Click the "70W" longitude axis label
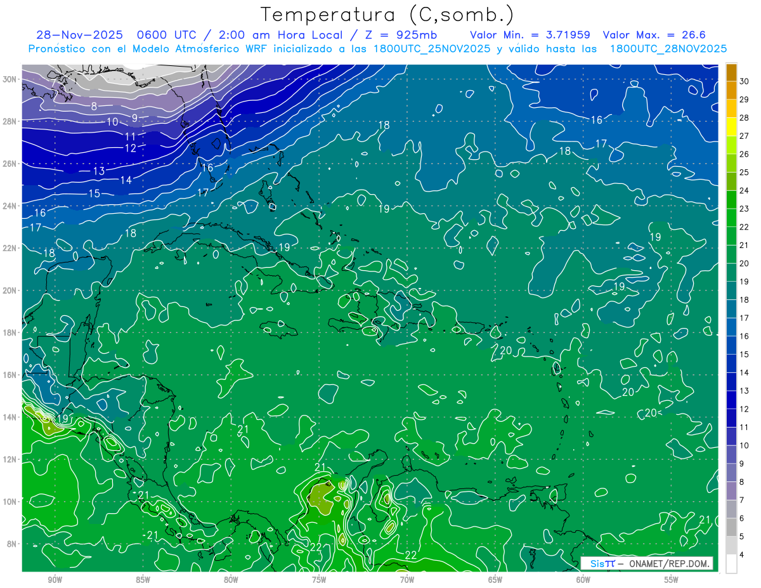Image resolution: width=761 pixels, height=588 pixels. [x=407, y=580]
